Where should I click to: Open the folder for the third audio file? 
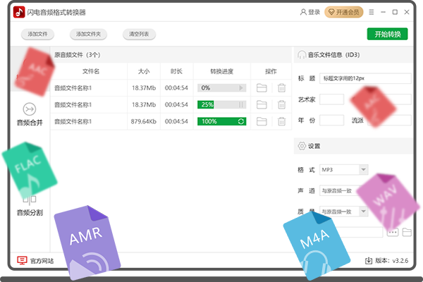[262, 121]
